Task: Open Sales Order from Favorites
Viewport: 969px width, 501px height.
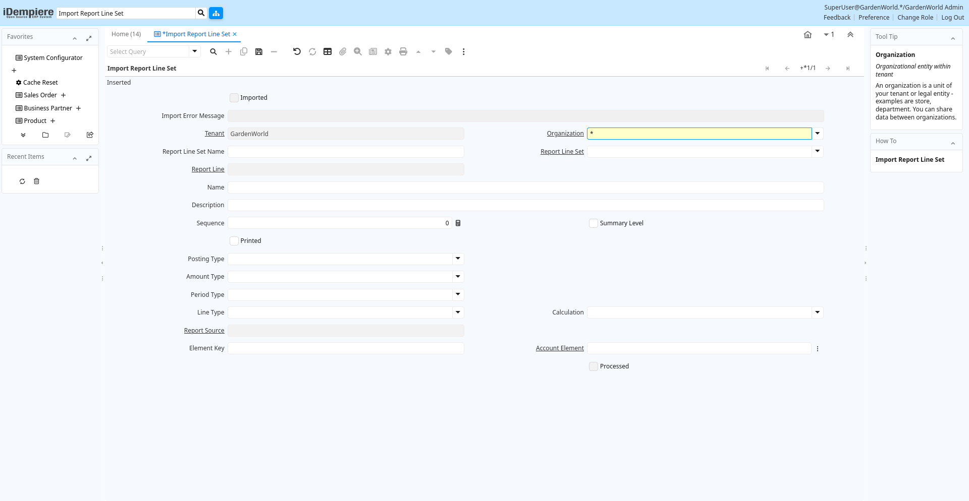Action: [40, 95]
